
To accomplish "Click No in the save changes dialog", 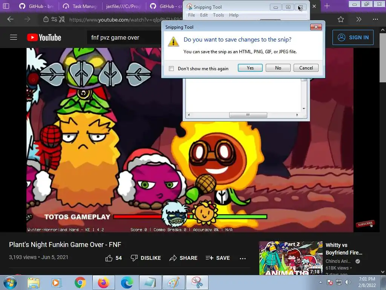I will coord(278,68).
